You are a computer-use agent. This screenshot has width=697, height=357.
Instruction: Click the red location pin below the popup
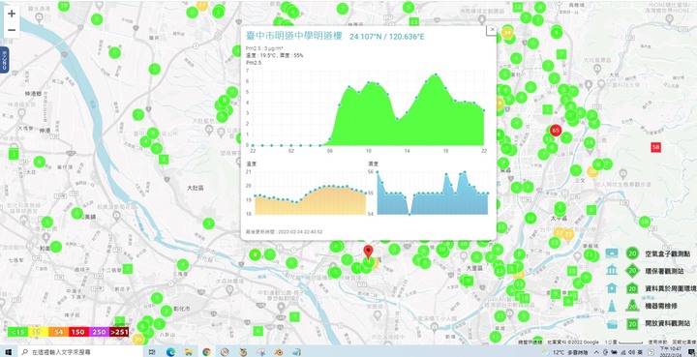pos(368,252)
